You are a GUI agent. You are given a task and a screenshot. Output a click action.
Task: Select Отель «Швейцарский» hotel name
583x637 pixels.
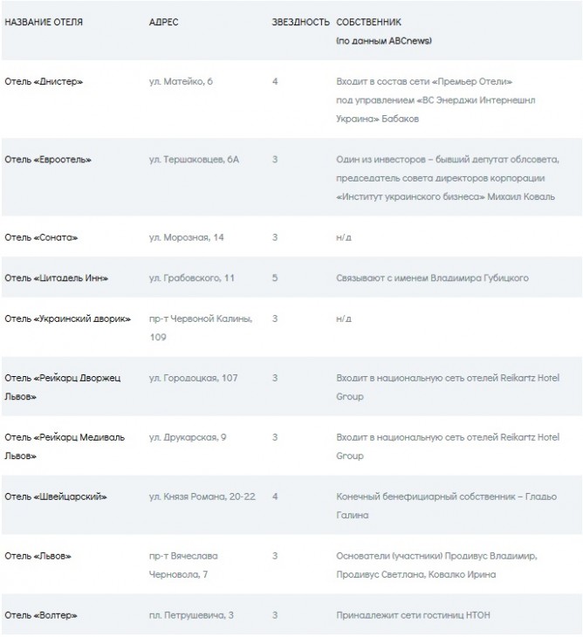coord(56,497)
